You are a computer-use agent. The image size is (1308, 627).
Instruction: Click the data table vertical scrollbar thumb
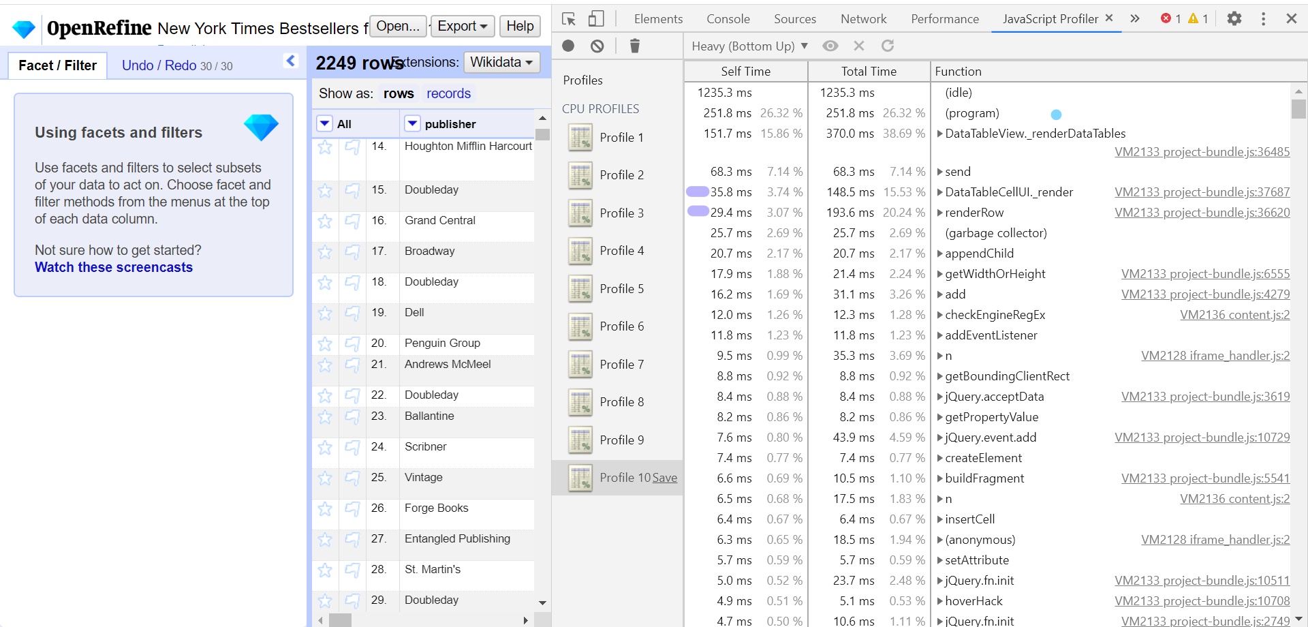pyautogui.click(x=542, y=134)
